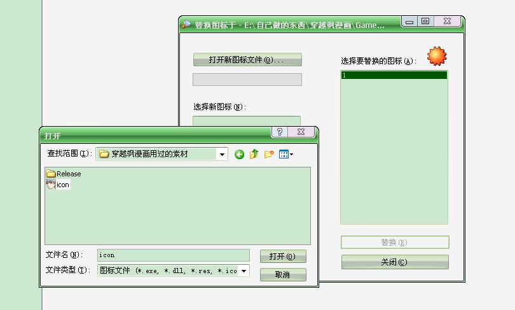Click the 打开(O) button in Open dialog

coord(283,257)
